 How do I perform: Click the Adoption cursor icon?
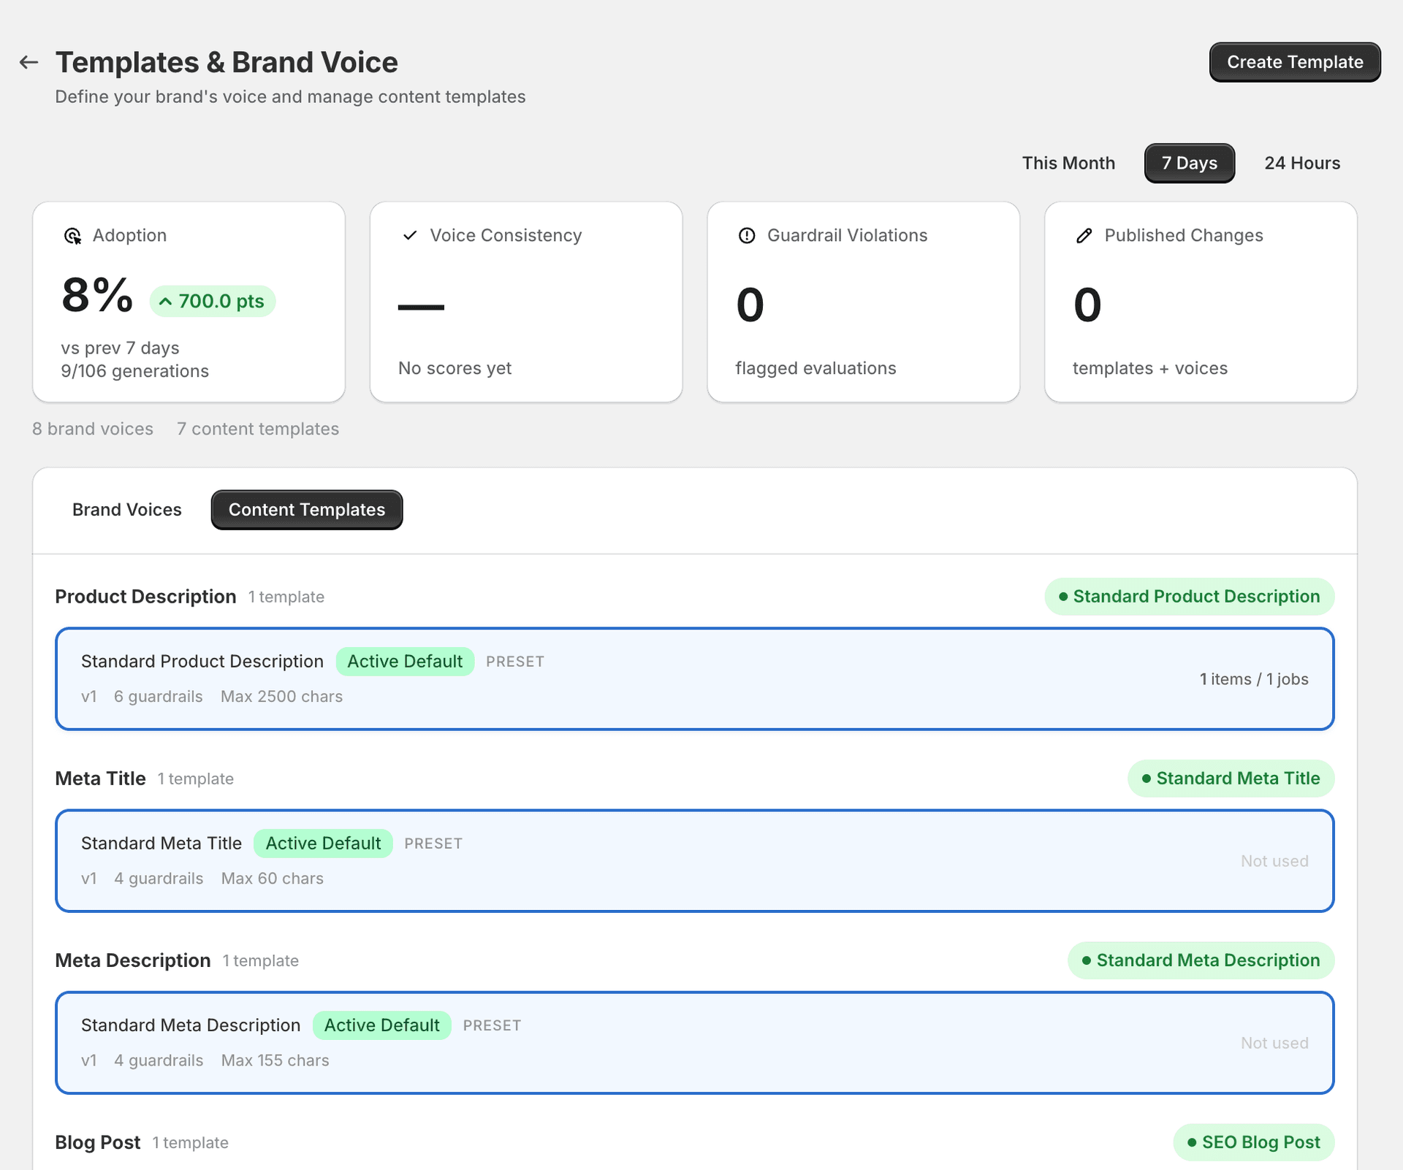[x=72, y=235]
